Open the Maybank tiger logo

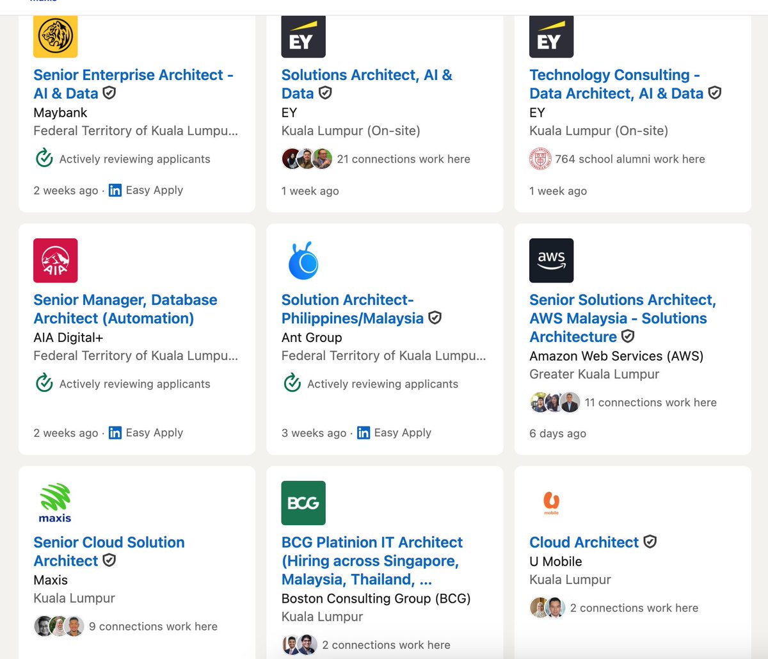tap(56, 37)
